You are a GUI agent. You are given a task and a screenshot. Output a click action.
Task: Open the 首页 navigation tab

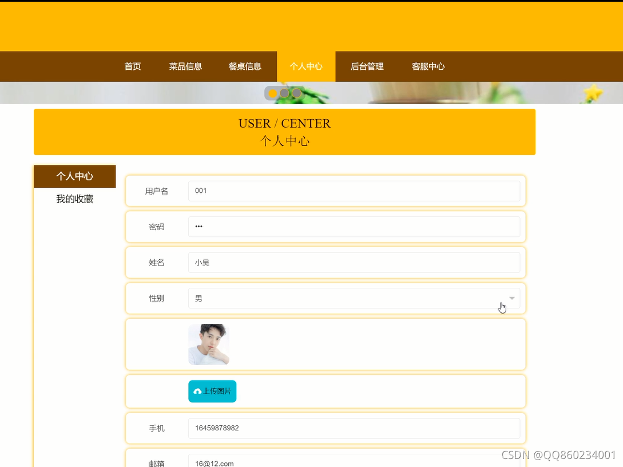133,66
